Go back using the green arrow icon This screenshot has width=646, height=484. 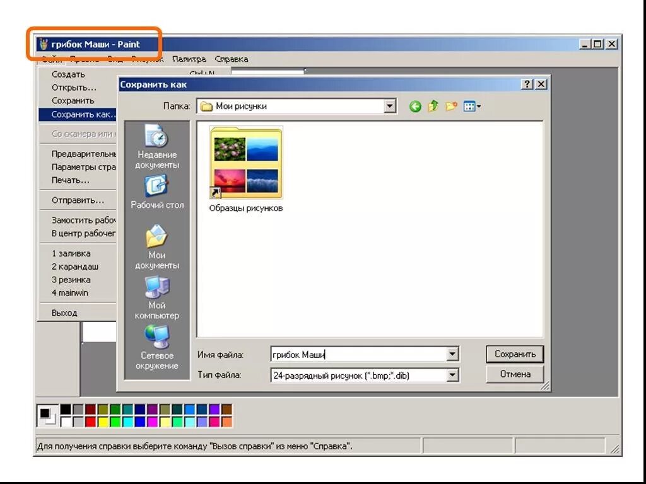[x=415, y=107]
